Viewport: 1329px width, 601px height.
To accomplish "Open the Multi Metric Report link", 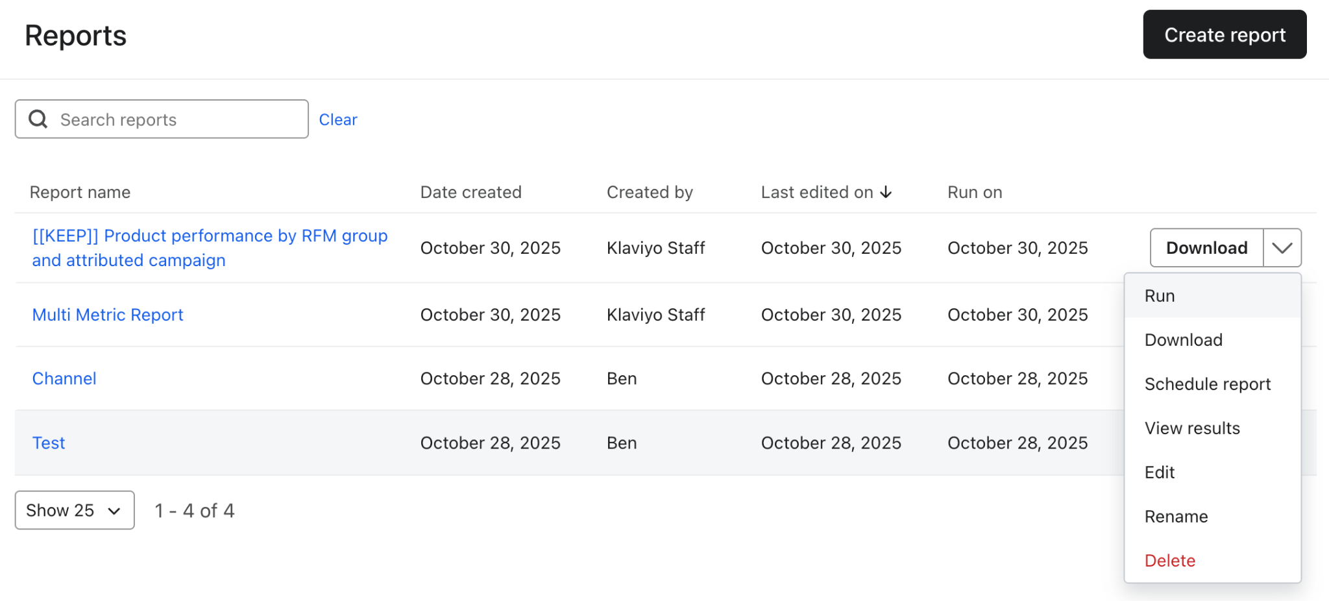I will 108,315.
